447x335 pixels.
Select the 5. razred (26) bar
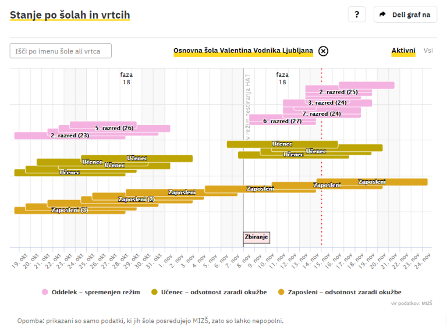[x=114, y=128]
